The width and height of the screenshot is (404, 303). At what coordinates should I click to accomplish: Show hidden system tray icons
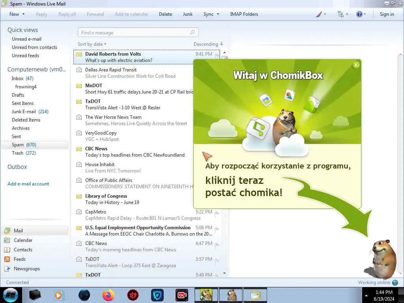tap(366, 296)
